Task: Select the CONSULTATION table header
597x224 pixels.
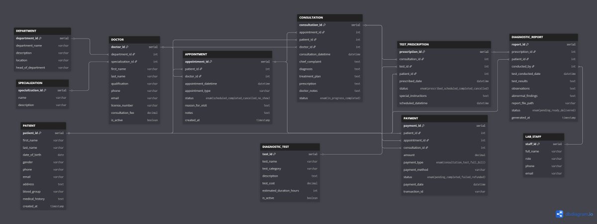Action: [330, 17]
